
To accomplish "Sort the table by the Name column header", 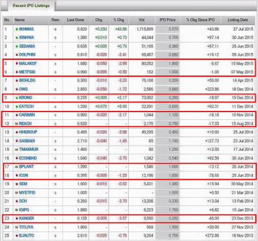I will 19,20.
